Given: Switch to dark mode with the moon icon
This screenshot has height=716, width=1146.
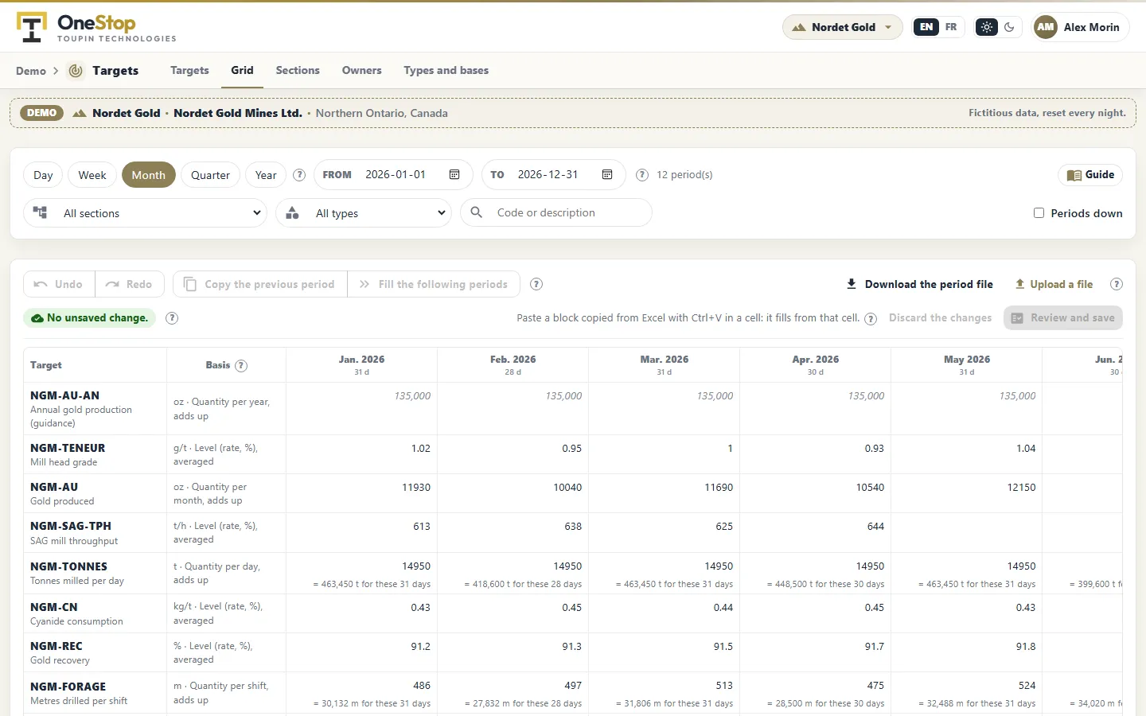Looking at the screenshot, I should click(1009, 27).
